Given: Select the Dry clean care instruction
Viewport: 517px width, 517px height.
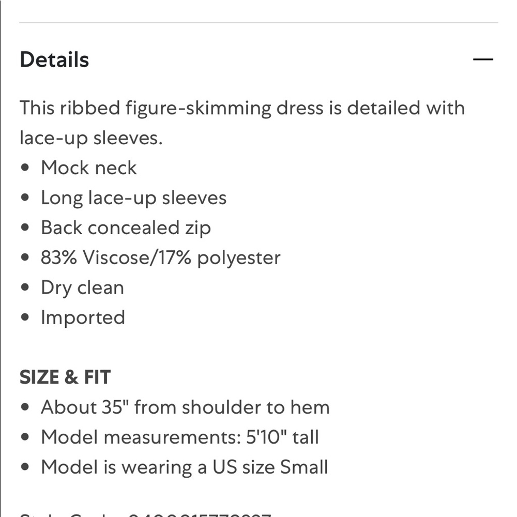Looking at the screenshot, I should point(82,288).
